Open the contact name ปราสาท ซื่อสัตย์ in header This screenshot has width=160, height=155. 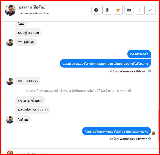(x=32, y=7)
